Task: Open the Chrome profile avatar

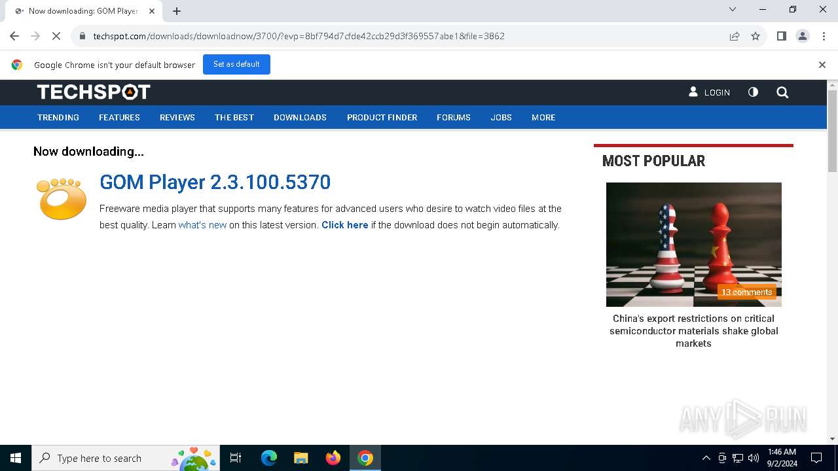Action: point(803,36)
